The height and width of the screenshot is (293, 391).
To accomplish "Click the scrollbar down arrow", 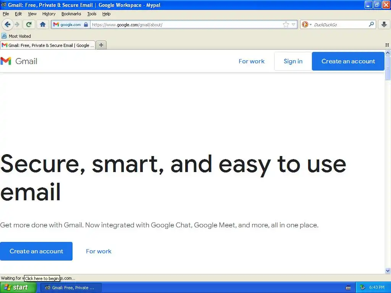I will tap(388, 270).
